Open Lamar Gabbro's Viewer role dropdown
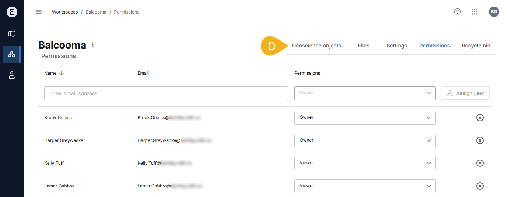The image size is (508, 197). [365, 186]
